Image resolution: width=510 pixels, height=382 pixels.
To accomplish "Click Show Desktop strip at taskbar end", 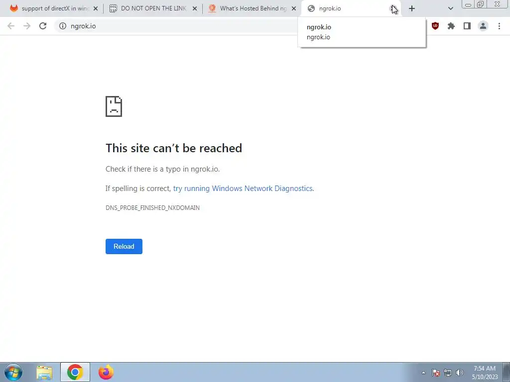I will 507,372.
